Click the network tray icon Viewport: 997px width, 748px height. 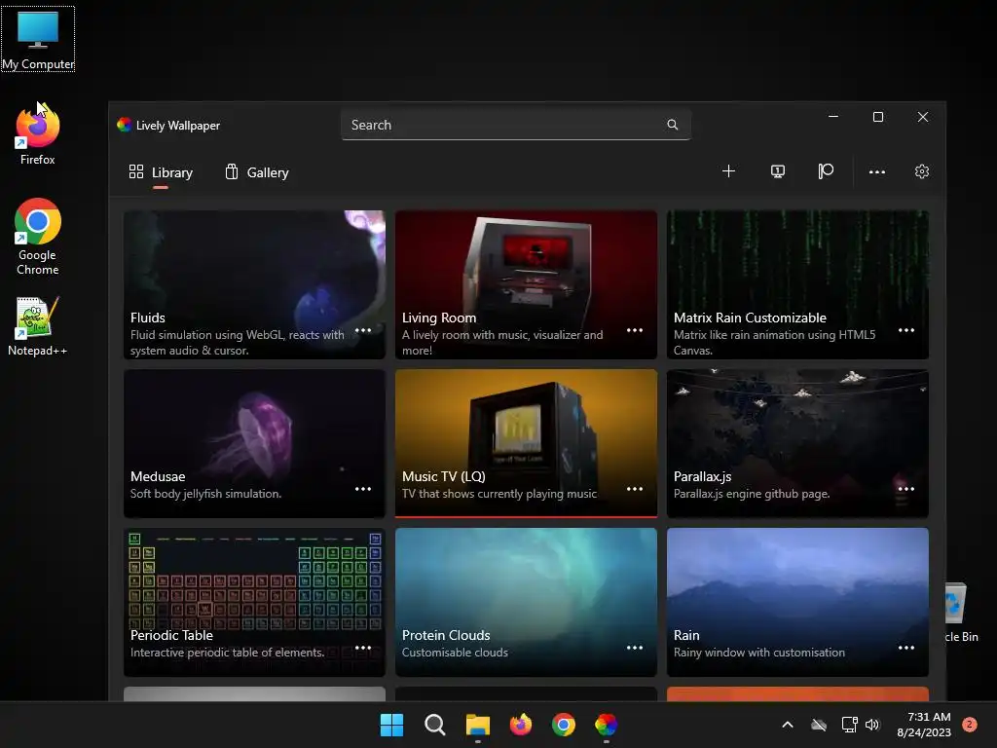point(849,725)
